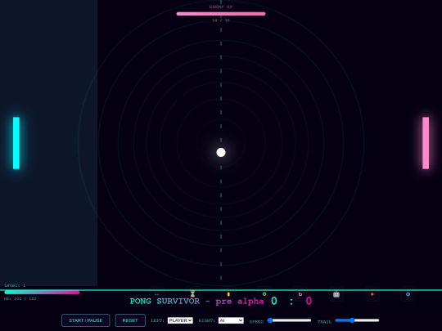Click the pink right score '0'
The height and width of the screenshot is (331, 442).
309,301
